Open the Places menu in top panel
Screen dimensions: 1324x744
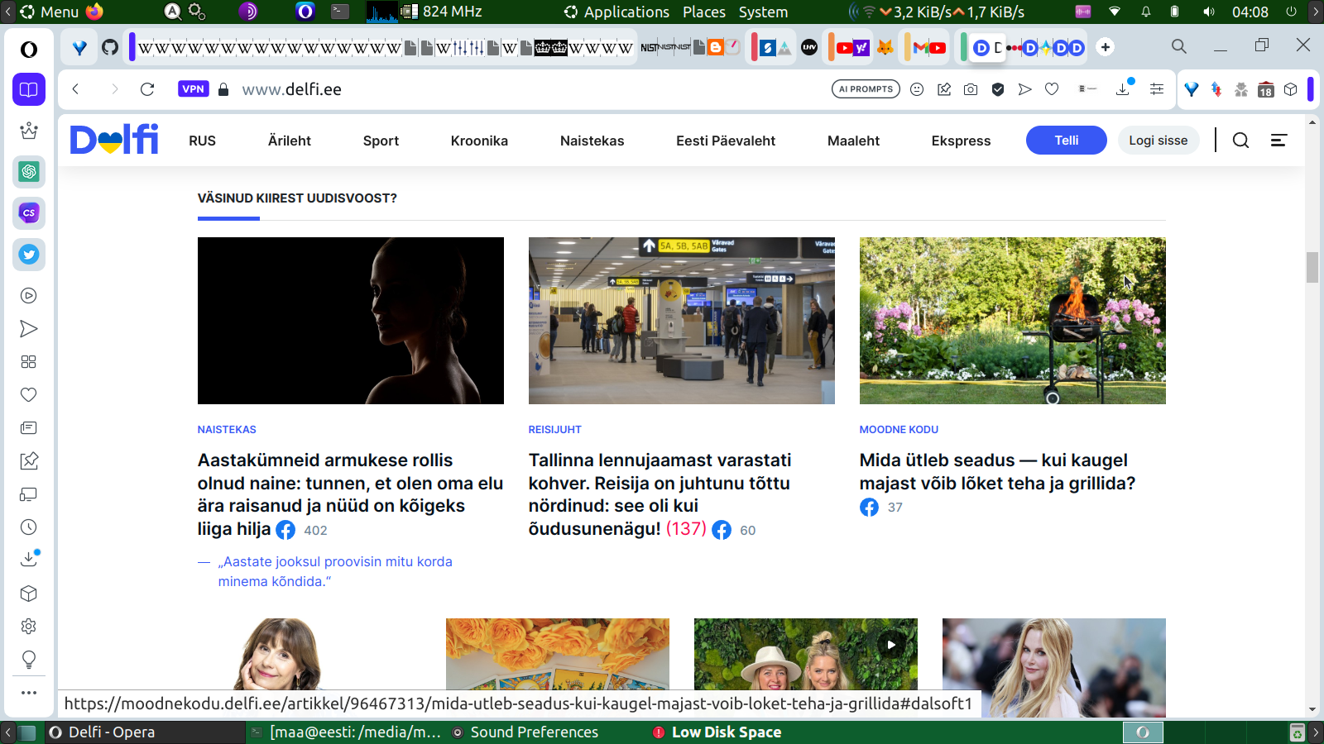point(704,12)
